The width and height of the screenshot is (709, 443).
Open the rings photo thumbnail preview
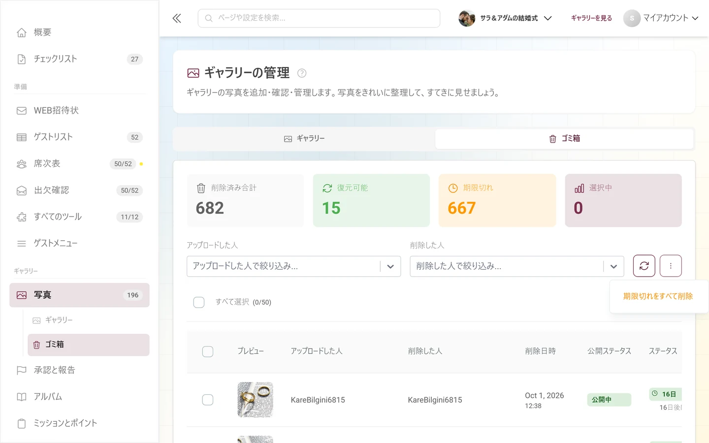tap(255, 400)
